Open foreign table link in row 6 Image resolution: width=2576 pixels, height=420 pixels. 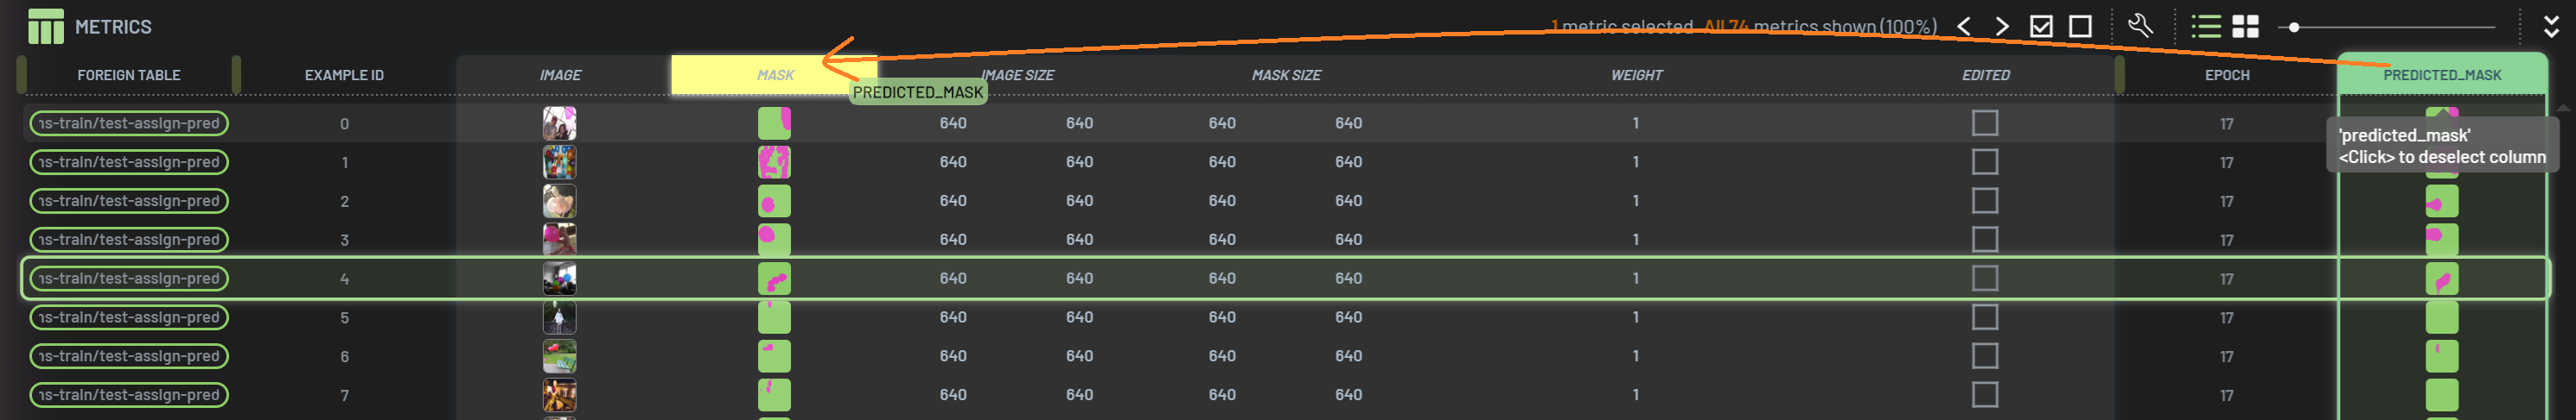click(x=129, y=356)
